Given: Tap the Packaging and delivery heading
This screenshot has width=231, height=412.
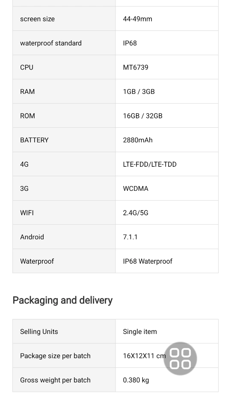Looking at the screenshot, I should point(62,300).
